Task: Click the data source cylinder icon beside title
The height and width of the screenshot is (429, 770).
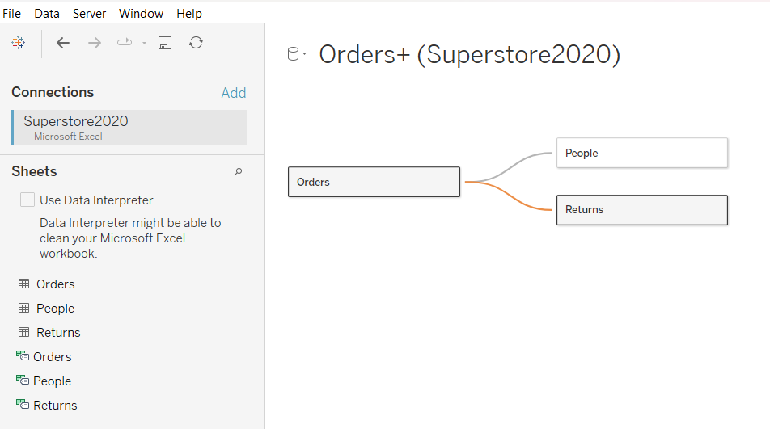Action: pyautogui.click(x=294, y=54)
